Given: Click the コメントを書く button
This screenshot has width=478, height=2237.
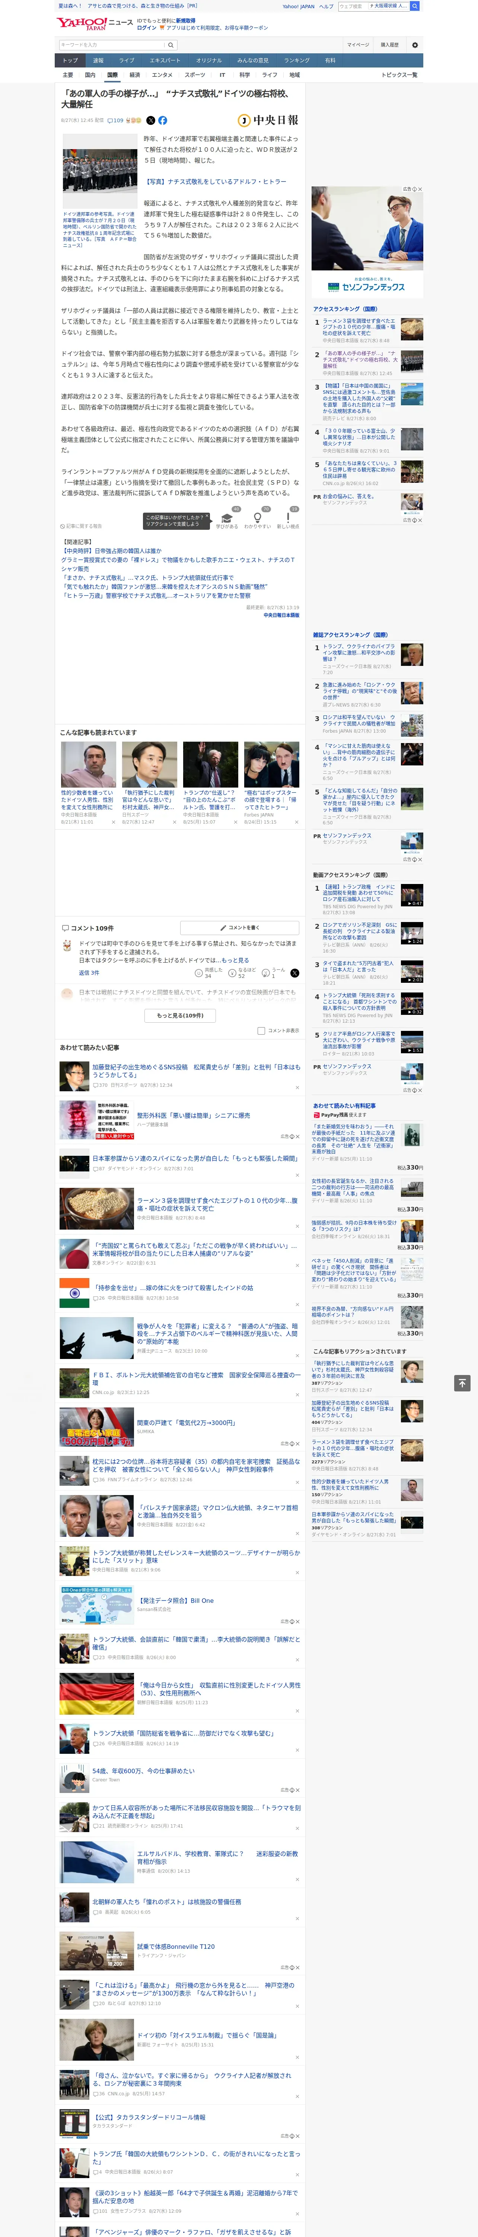Looking at the screenshot, I should pyautogui.click(x=239, y=928).
